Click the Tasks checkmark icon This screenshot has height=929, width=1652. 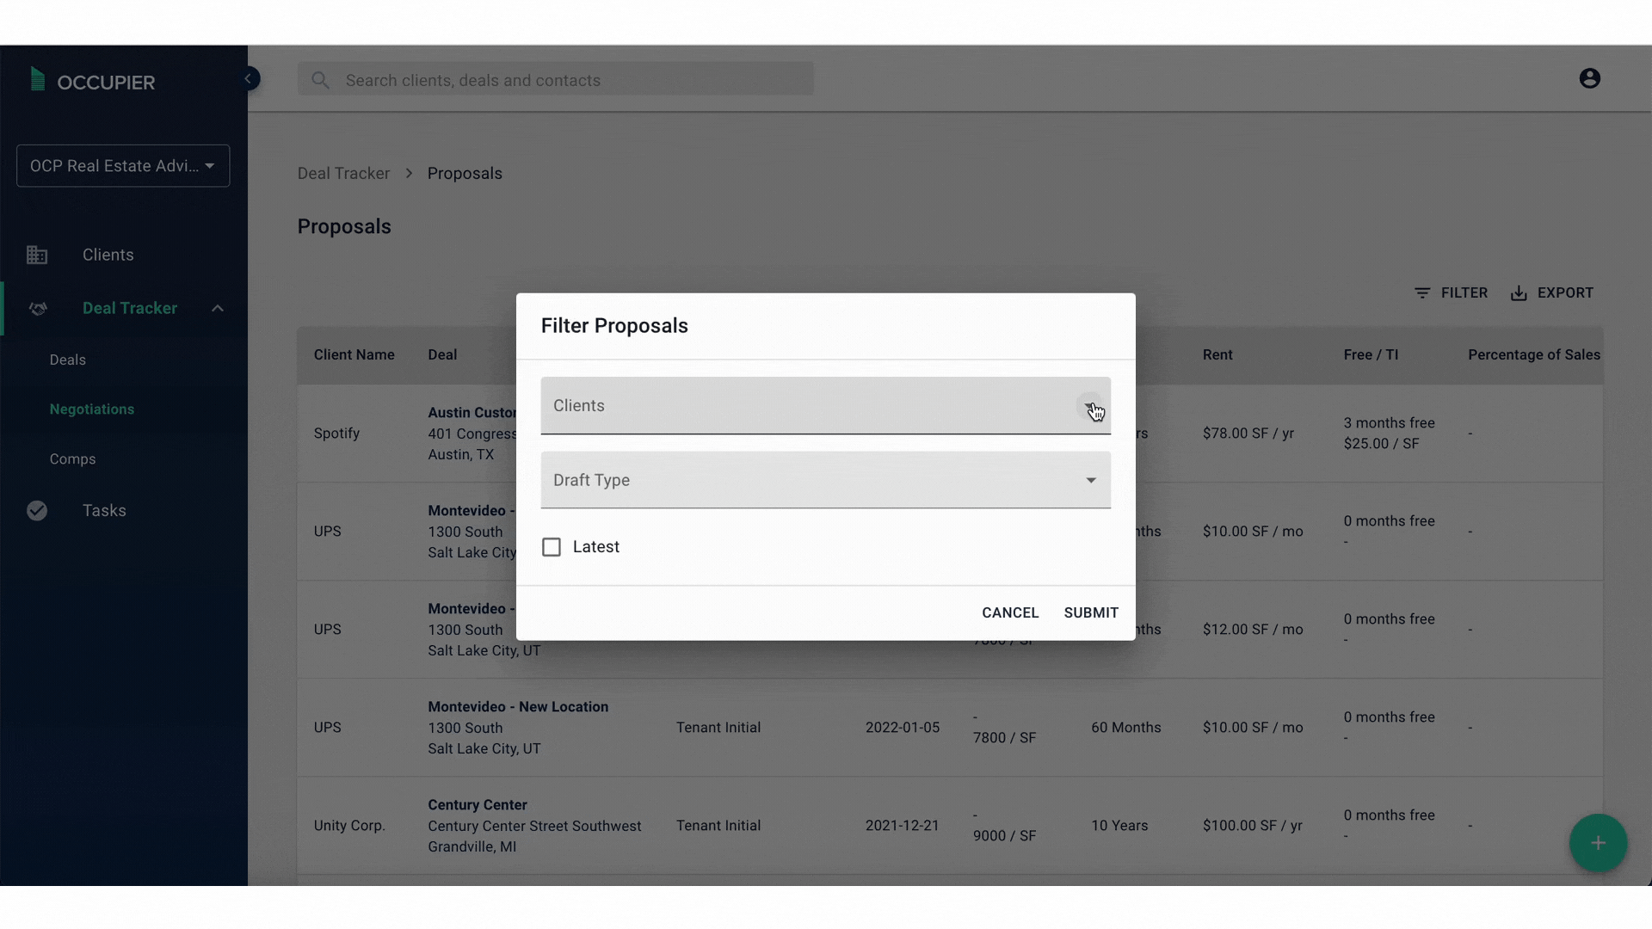pos(37,511)
